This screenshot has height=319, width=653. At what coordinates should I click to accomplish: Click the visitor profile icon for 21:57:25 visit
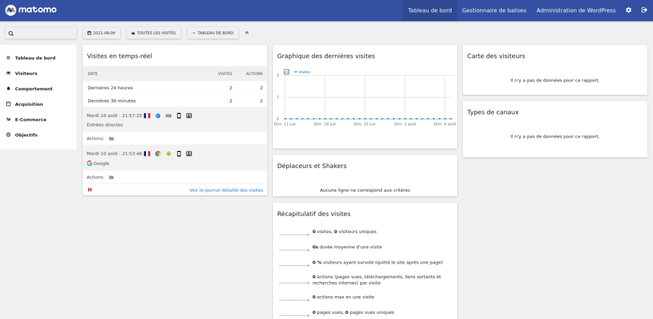[x=189, y=116]
